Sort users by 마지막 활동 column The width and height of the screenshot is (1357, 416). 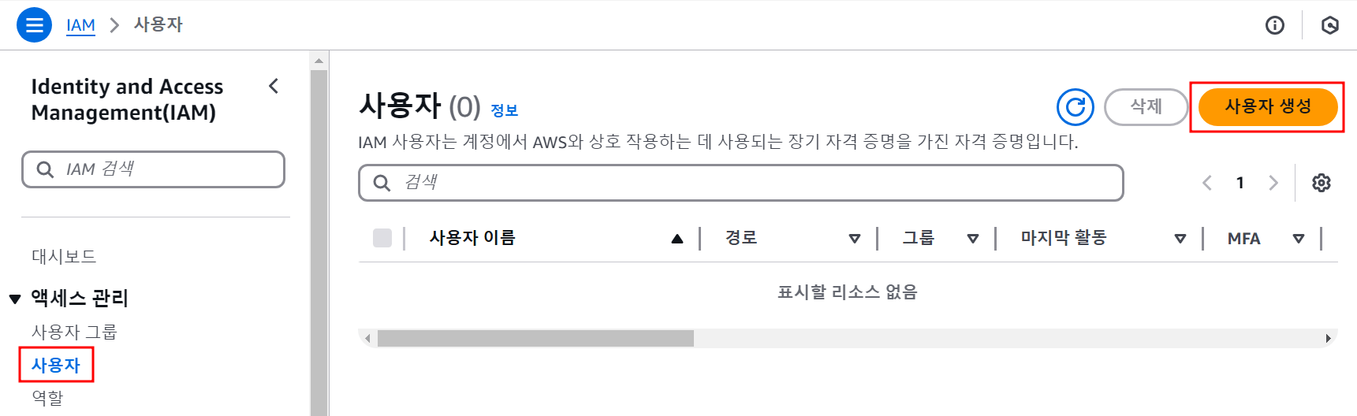(1180, 239)
